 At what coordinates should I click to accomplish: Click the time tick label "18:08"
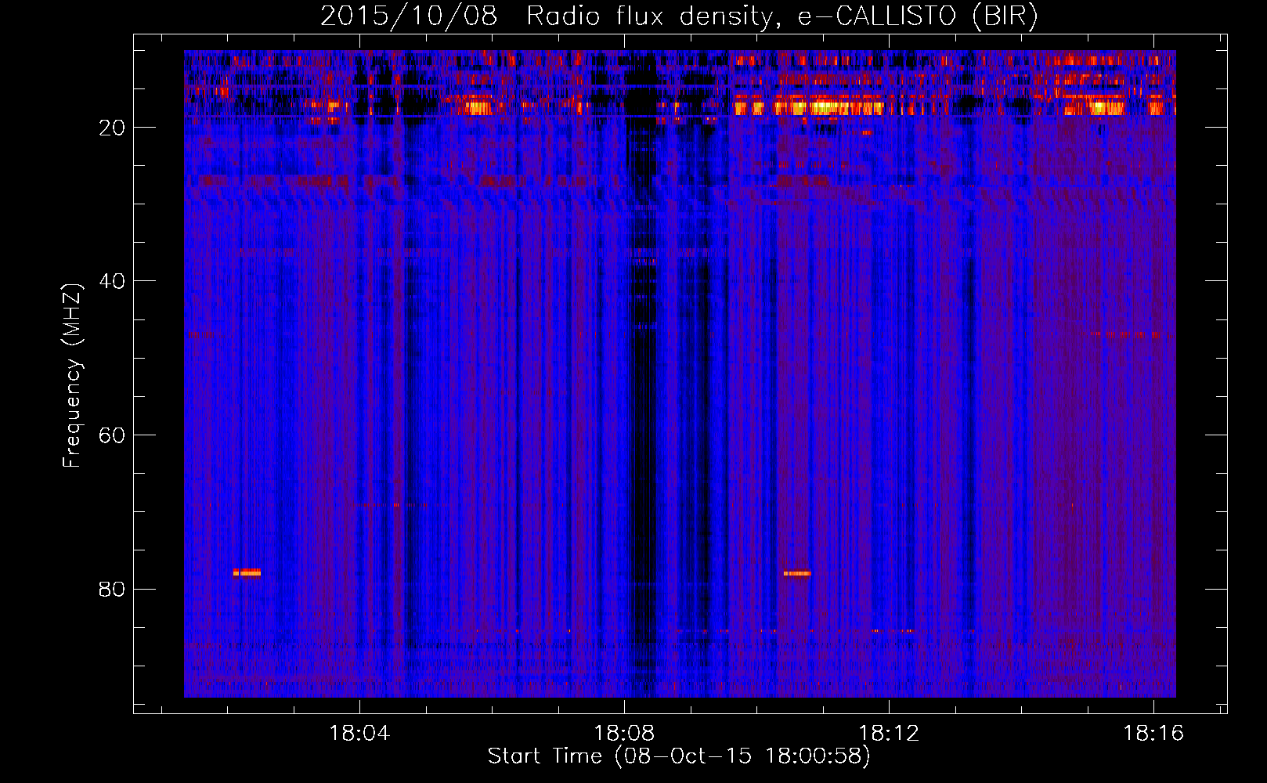[x=624, y=734]
